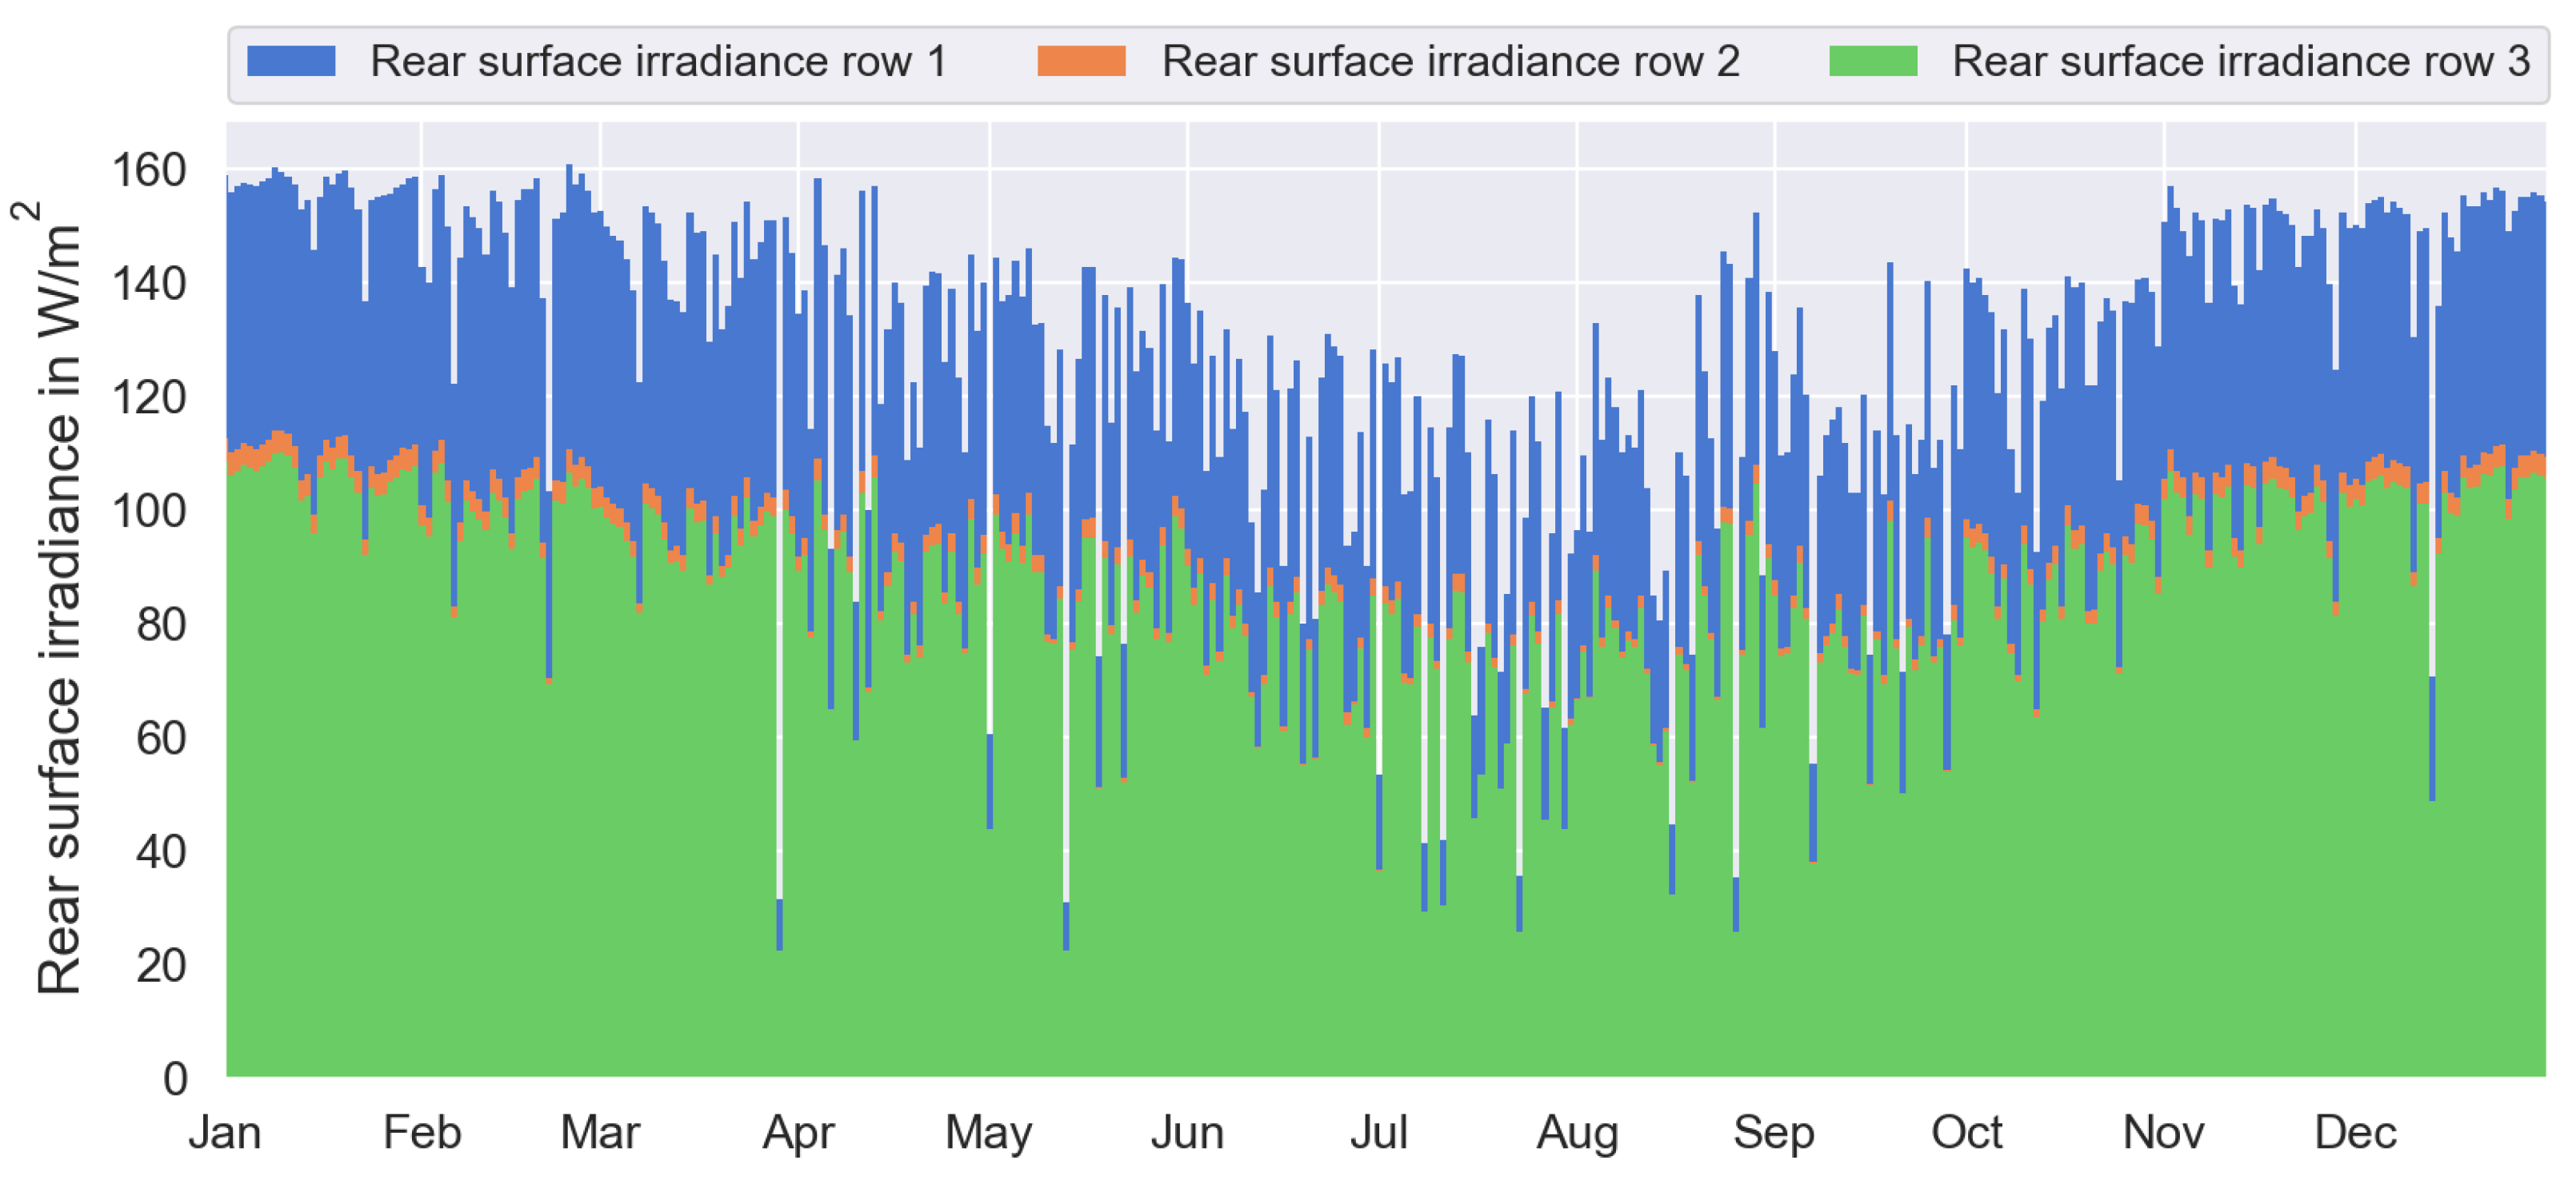Click the Jan x-axis label
2576x1180 pixels.
point(225,1132)
